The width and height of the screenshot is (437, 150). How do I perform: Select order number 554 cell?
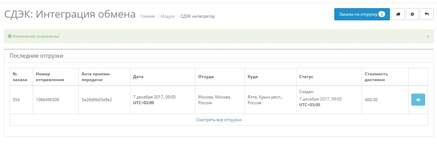click(21, 100)
